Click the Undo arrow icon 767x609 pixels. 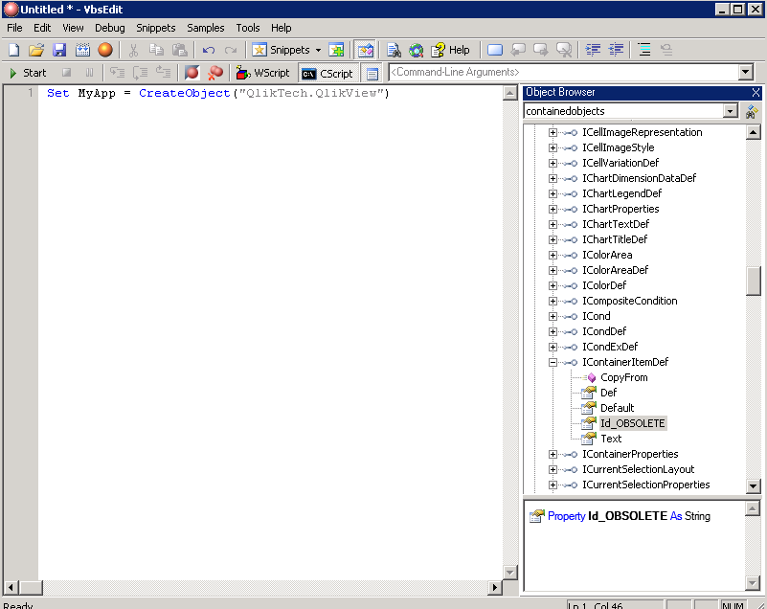coord(208,50)
